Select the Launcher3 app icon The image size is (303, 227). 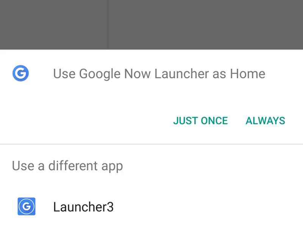click(x=27, y=206)
